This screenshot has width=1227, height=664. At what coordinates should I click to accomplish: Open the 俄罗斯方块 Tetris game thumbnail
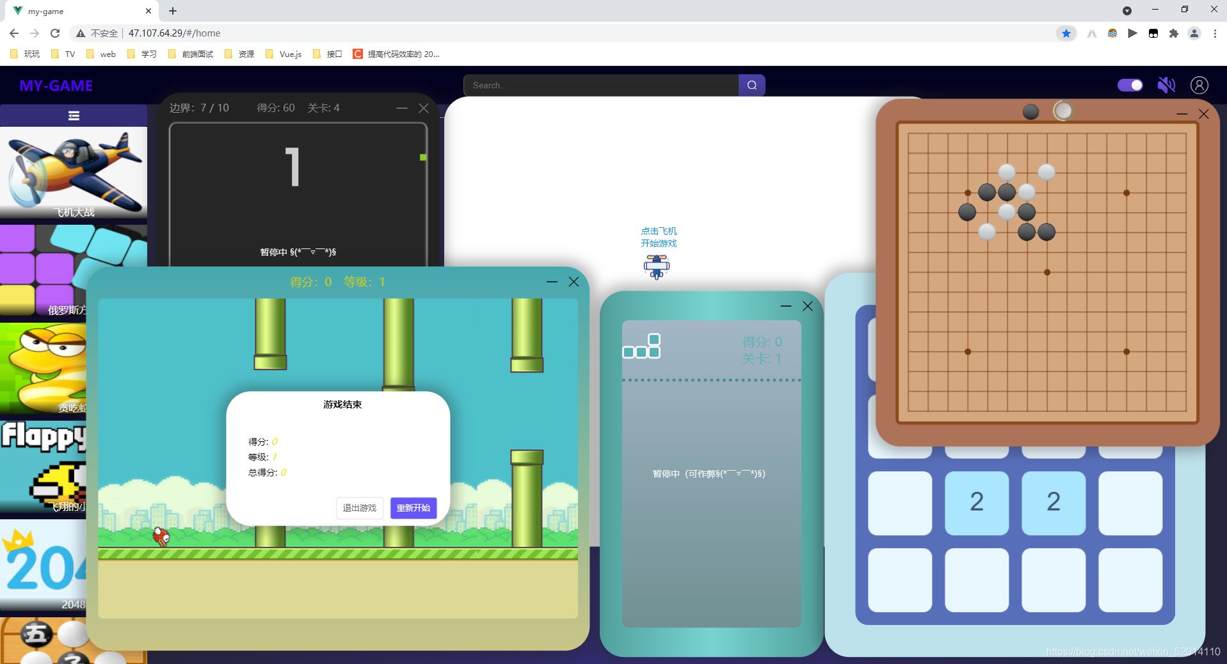point(44,271)
